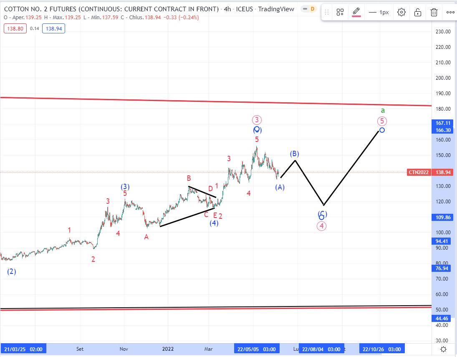The width and height of the screenshot is (457, 357).
Task: Select the green 'a' wave label
Action: pyautogui.click(x=383, y=110)
